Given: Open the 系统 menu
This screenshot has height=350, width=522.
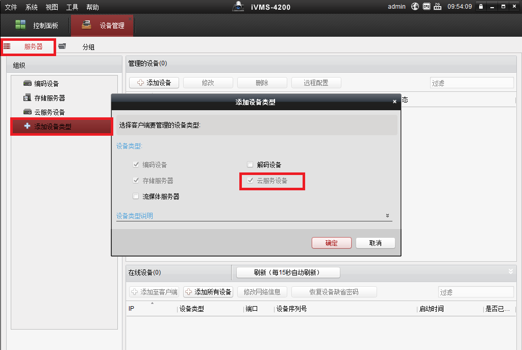Looking at the screenshot, I should (x=31, y=7).
